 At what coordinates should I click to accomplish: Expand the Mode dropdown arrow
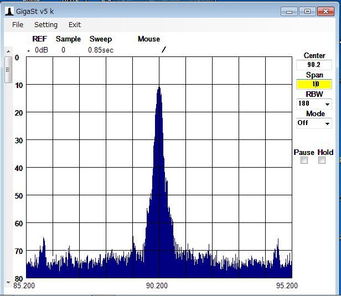(x=327, y=123)
